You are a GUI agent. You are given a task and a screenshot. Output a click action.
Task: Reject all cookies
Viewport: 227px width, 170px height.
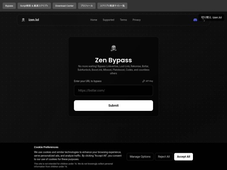coord(164,157)
